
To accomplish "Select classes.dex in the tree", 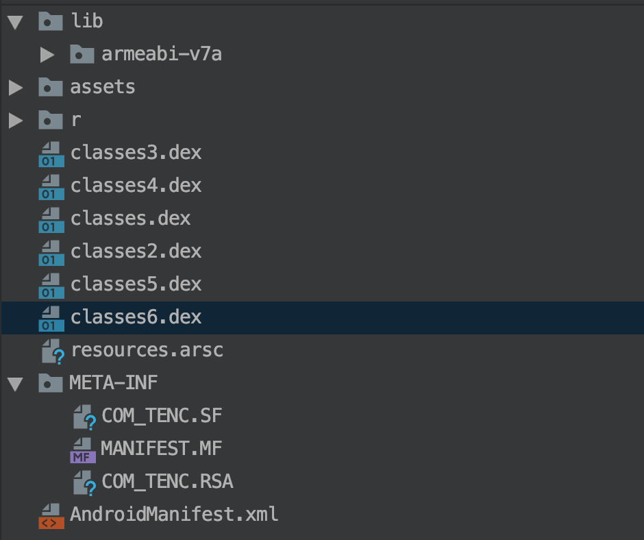I will 130,219.
